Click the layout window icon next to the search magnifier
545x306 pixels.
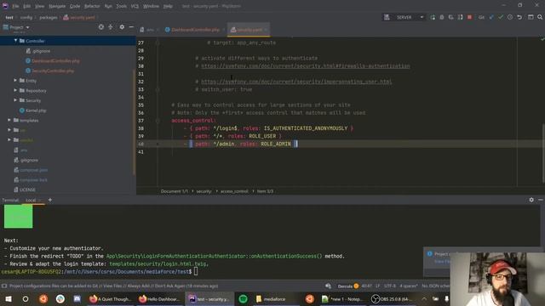tap(531, 17)
